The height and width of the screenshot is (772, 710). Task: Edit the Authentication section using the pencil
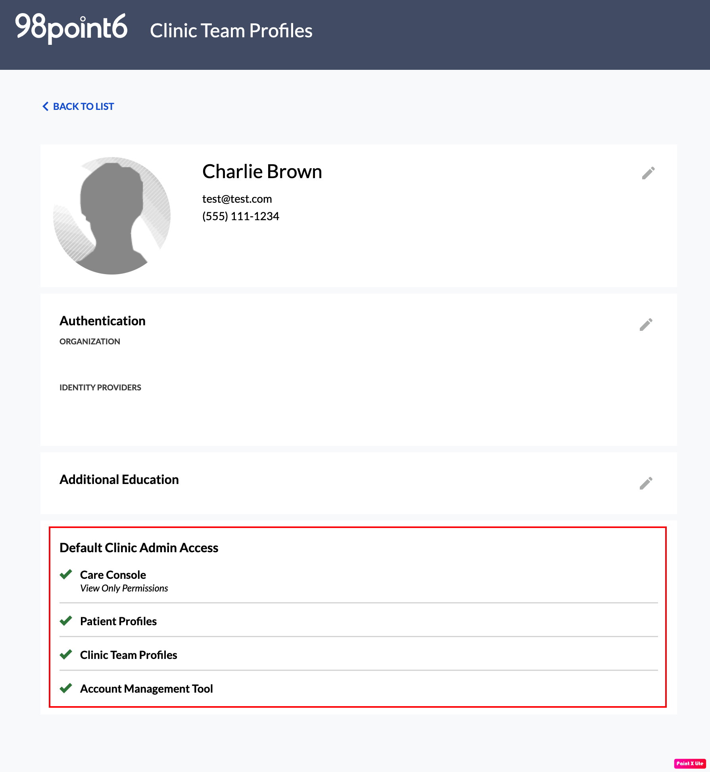click(x=646, y=325)
